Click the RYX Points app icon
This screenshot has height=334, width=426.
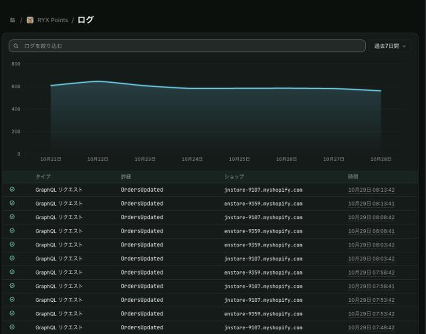tap(30, 20)
